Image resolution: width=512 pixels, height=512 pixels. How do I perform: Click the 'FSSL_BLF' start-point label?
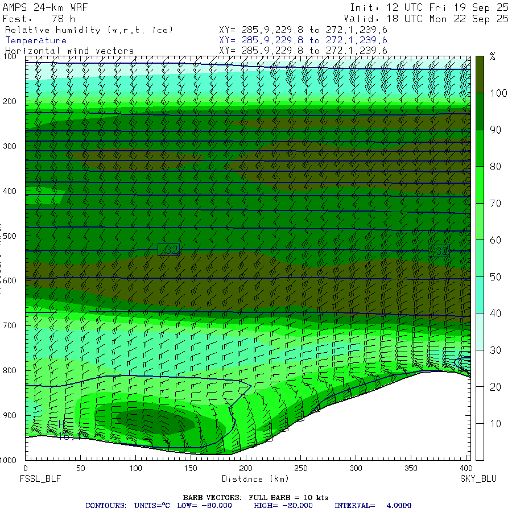click(x=40, y=479)
